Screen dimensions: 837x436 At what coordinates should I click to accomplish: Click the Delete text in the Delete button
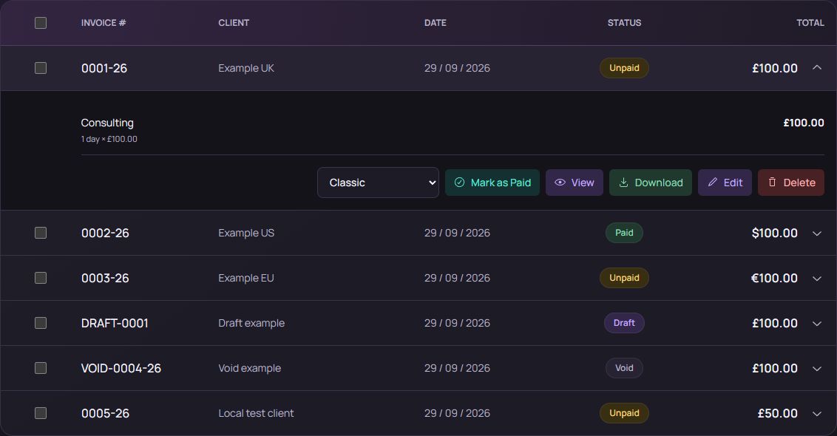pyautogui.click(x=799, y=183)
